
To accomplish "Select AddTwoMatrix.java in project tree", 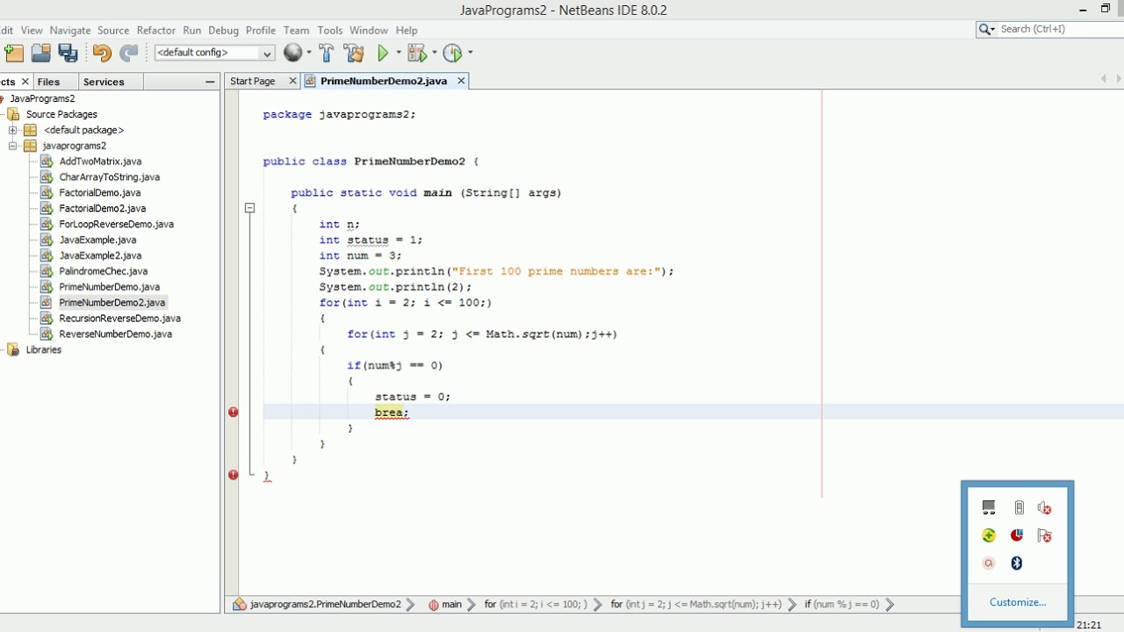I will click(100, 162).
